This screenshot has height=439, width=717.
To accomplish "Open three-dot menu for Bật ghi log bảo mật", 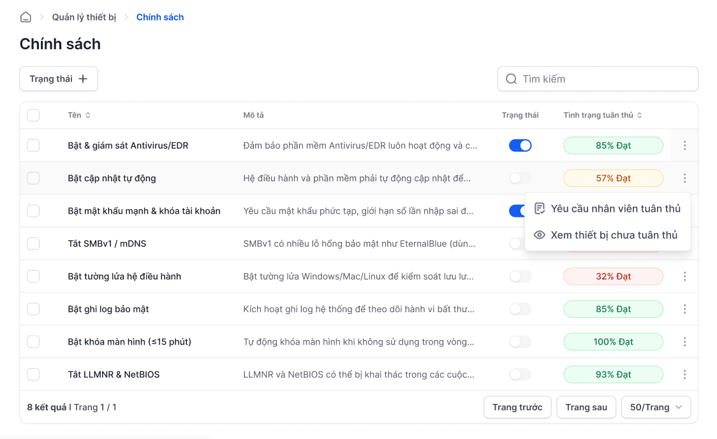I will 684,309.
